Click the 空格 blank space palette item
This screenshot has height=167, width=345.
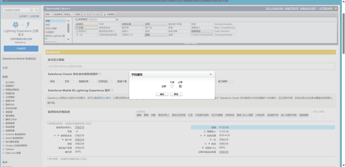[86, 28]
